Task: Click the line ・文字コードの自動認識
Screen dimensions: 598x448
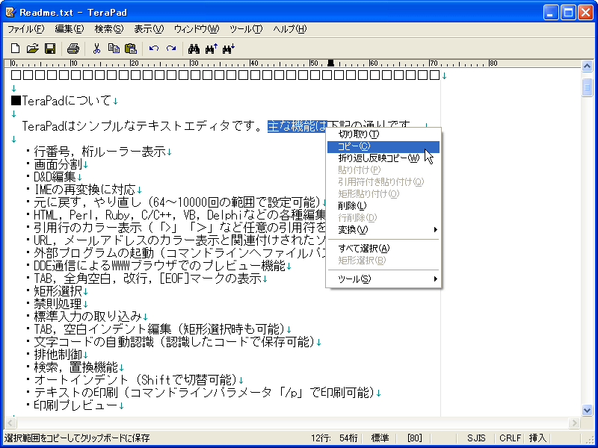Action: click(x=173, y=342)
